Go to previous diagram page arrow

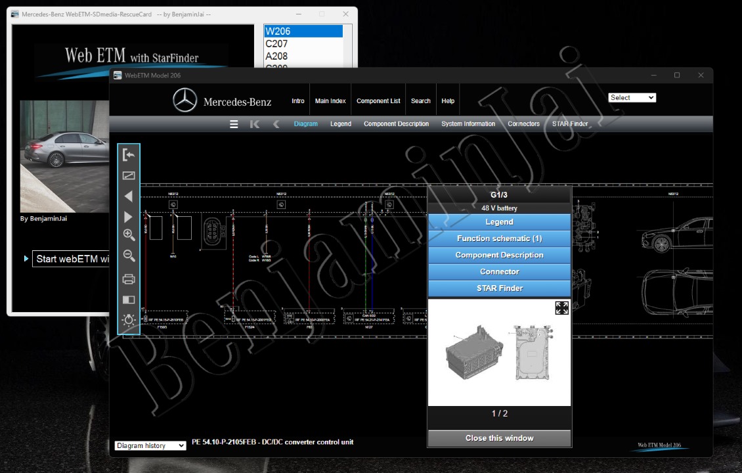click(x=128, y=196)
